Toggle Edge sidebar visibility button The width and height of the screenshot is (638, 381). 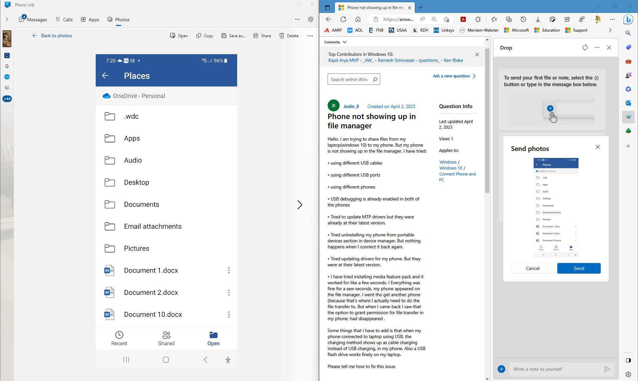point(628,360)
